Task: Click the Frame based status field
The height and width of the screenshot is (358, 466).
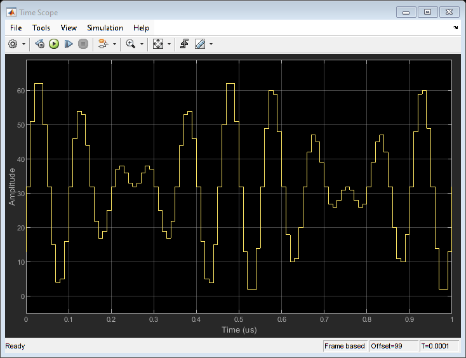Action: [x=345, y=346]
